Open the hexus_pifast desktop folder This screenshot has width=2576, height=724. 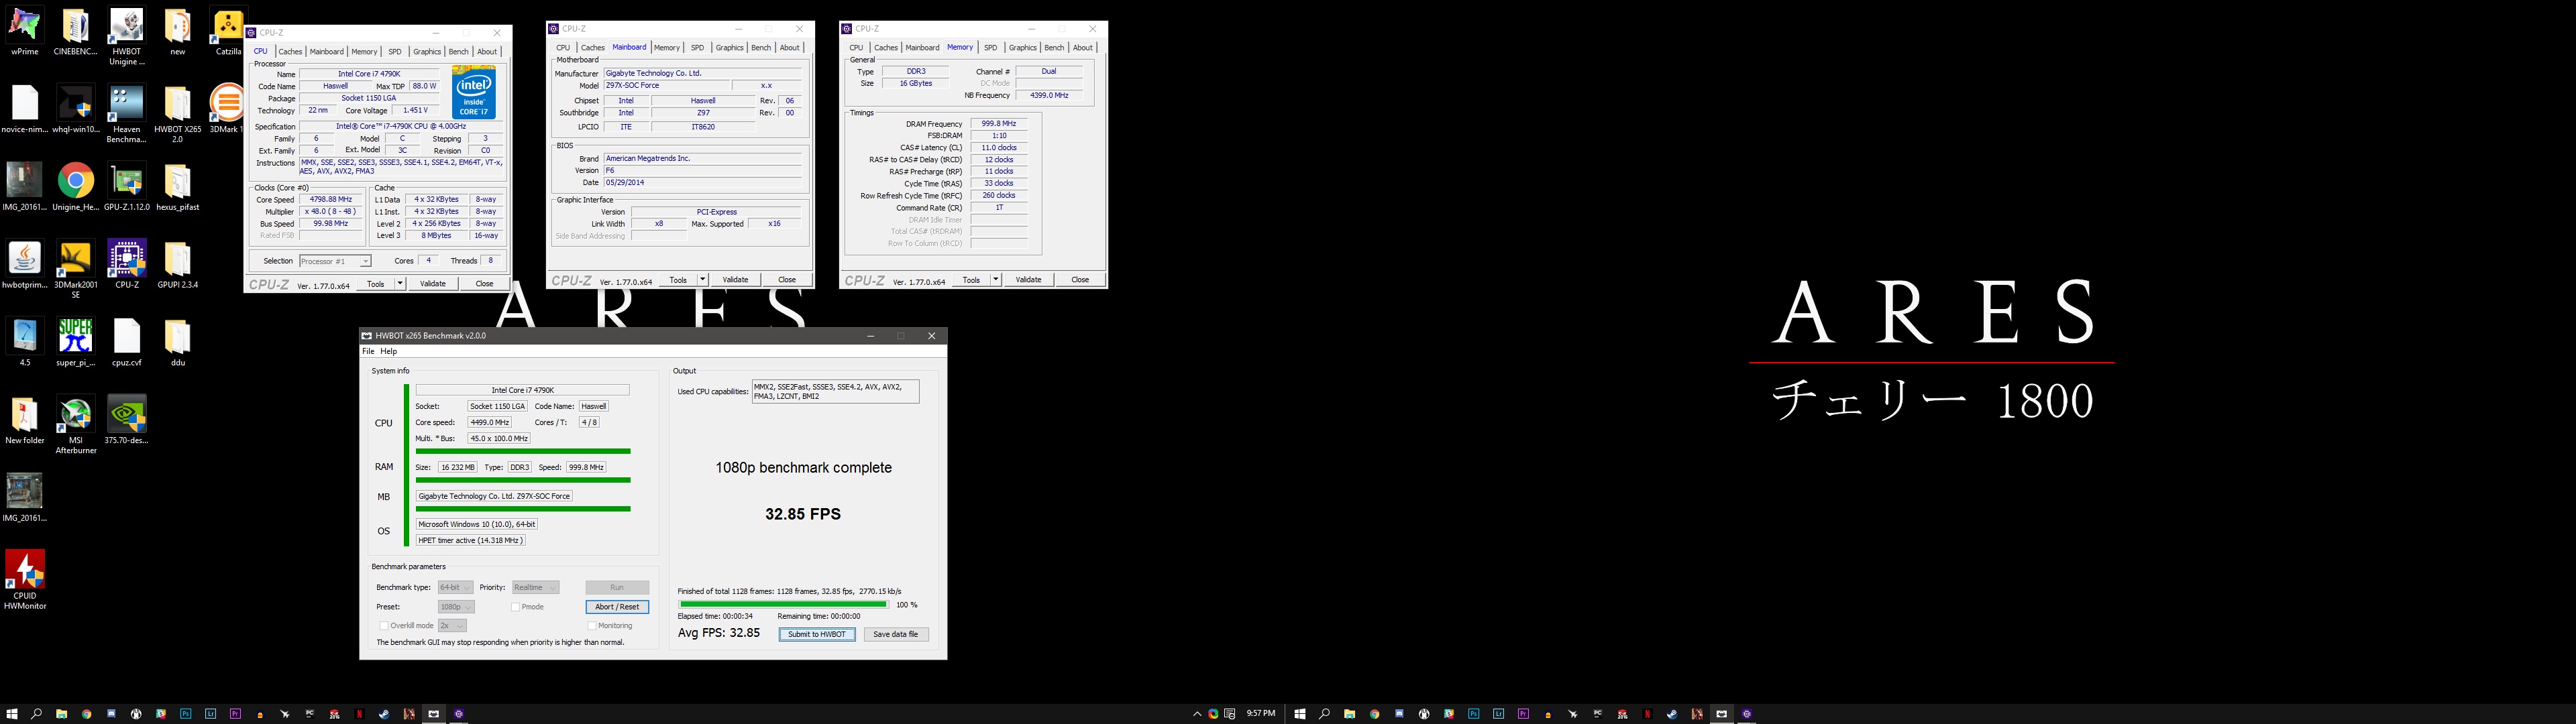(x=178, y=187)
